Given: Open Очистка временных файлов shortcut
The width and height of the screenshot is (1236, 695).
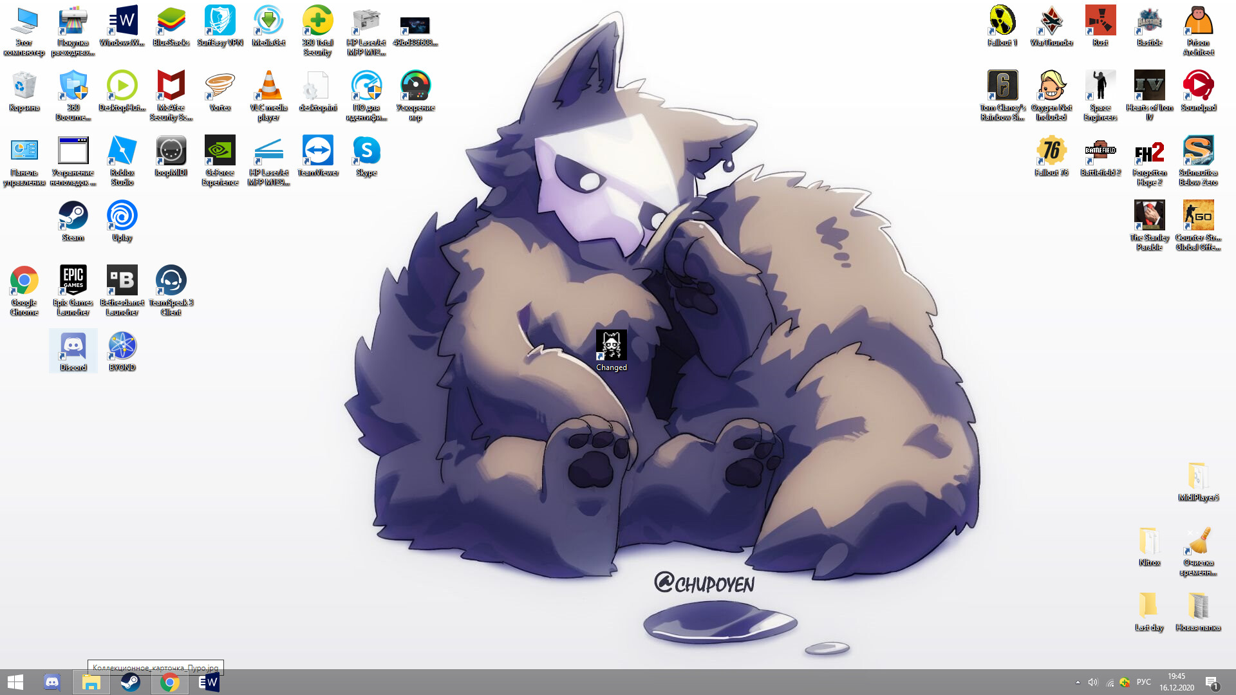Looking at the screenshot, I should (x=1198, y=550).
